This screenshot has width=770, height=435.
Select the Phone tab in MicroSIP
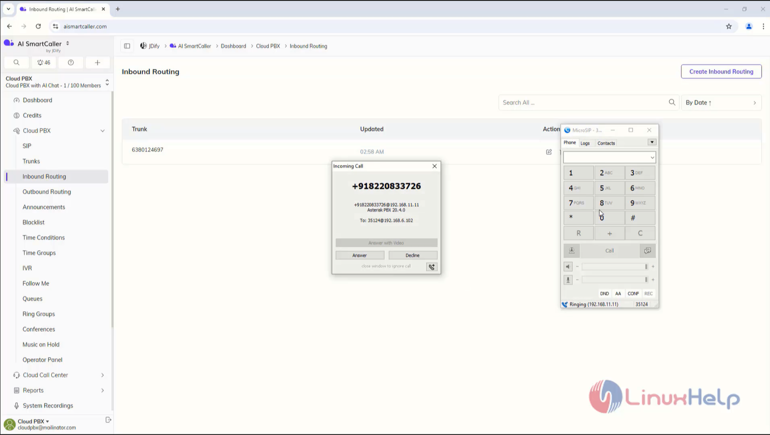pos(570,143)
